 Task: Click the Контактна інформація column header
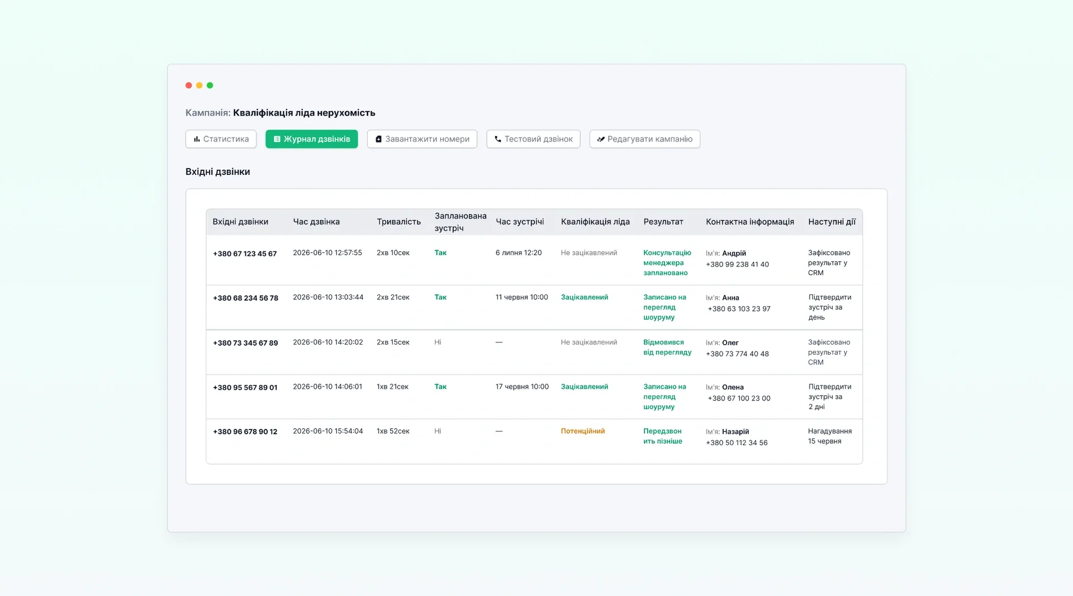click(750, 222)
